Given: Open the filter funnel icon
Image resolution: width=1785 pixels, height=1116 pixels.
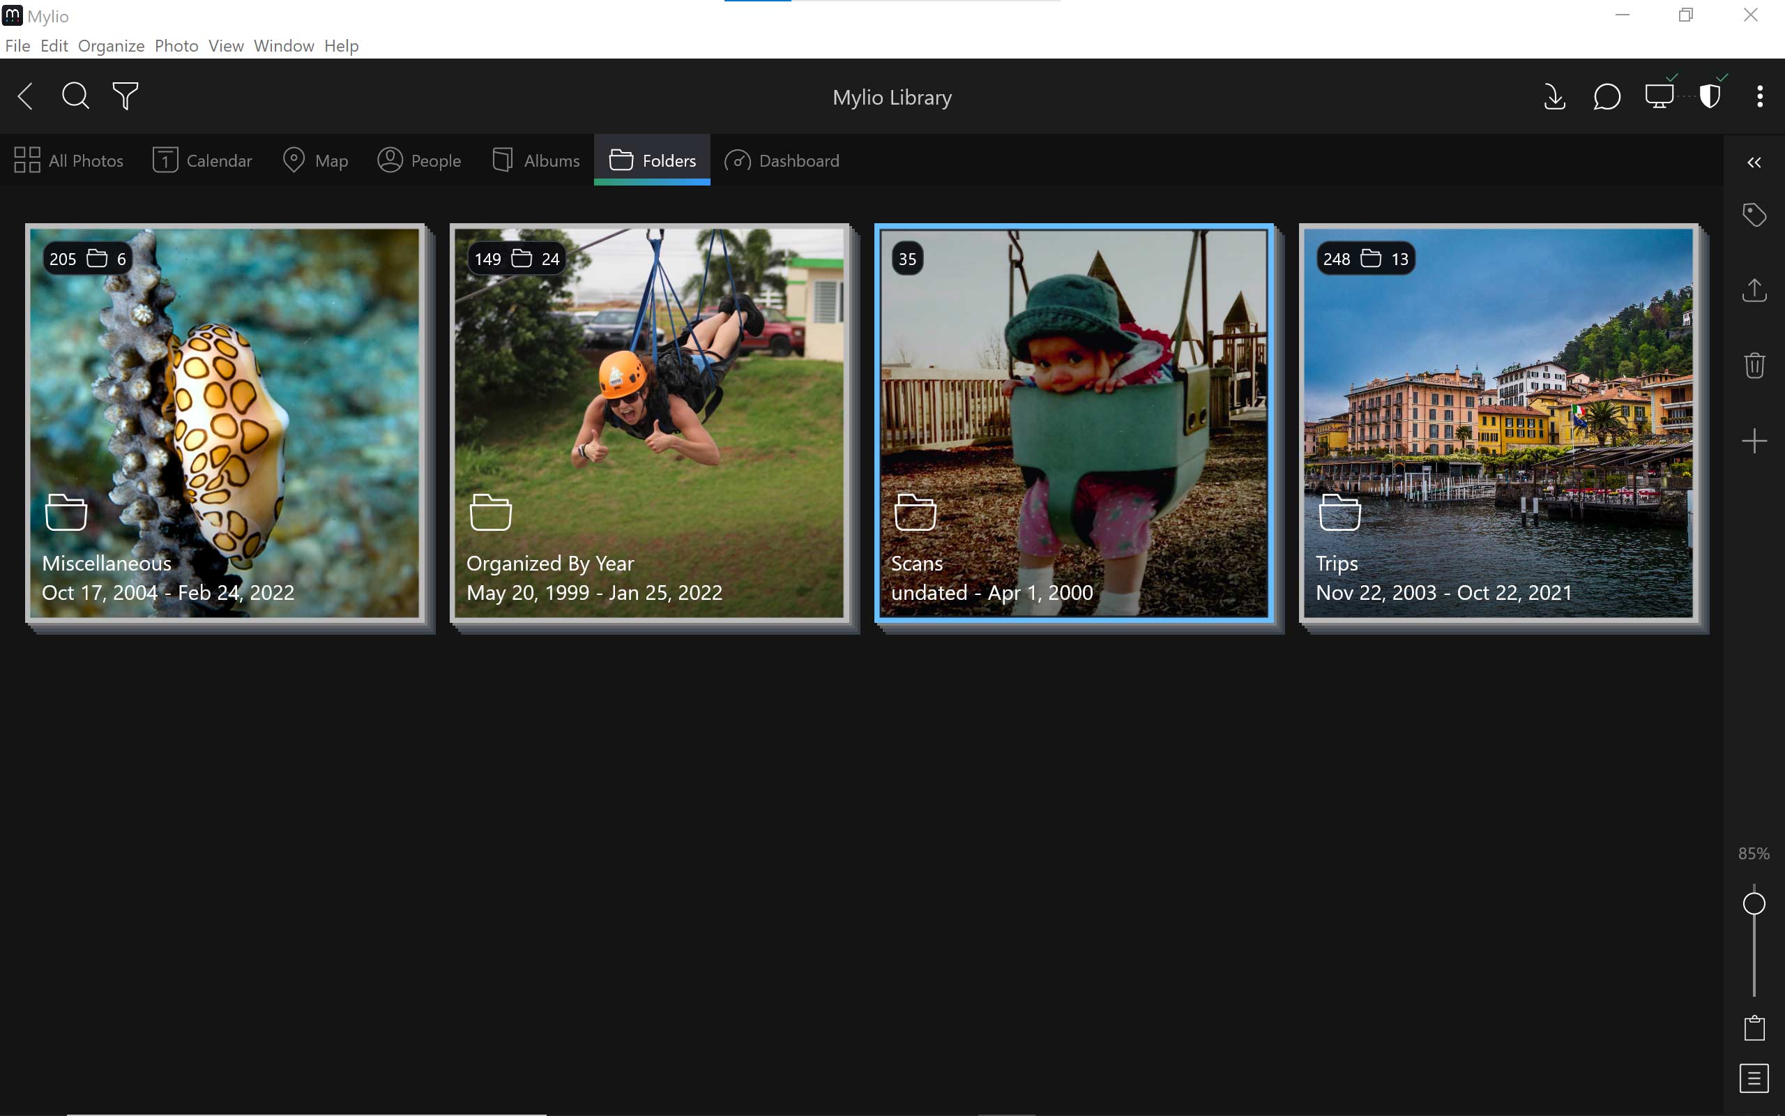Looking at the screenshot, I should pyautogui.click(x=126, y=96).
